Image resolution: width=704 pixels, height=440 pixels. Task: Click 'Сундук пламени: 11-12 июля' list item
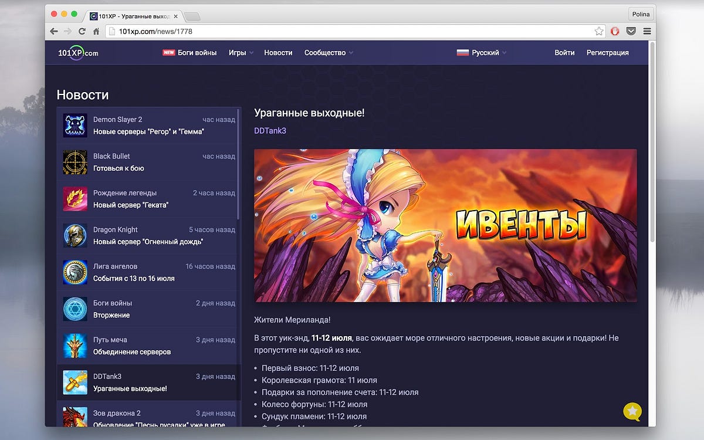(x=314, y=417)
